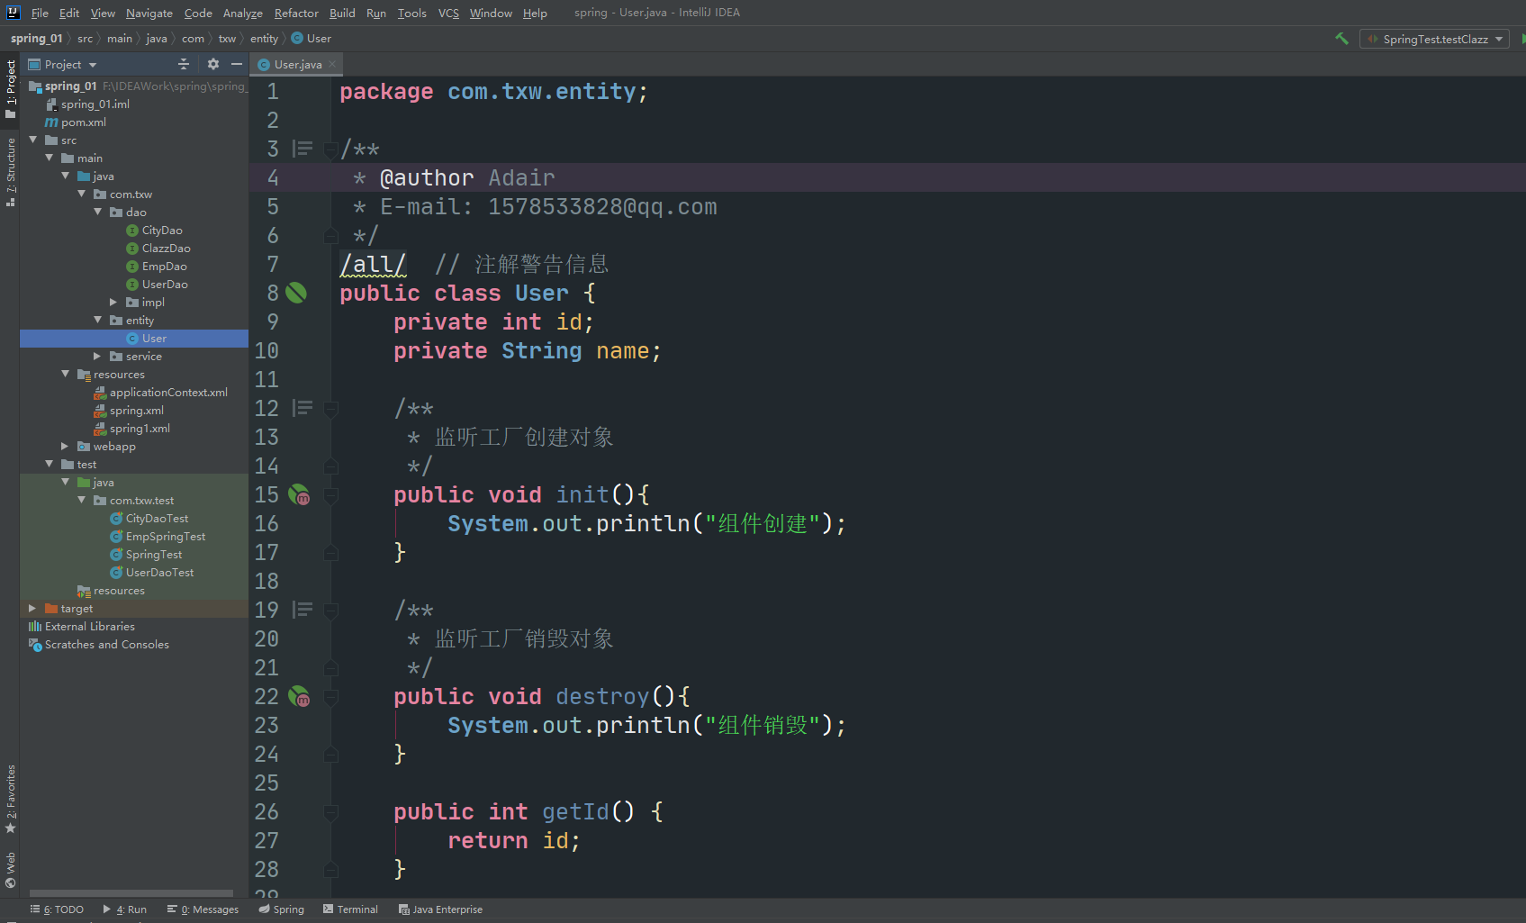Image resolution: width=1526 pixels, height=923 pixels.
Task: Open the Refactor menu
Action: [x=296, y=13]
